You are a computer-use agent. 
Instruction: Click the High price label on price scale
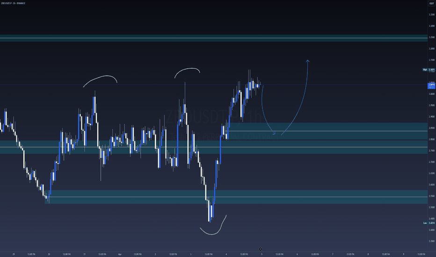(429, 70)
